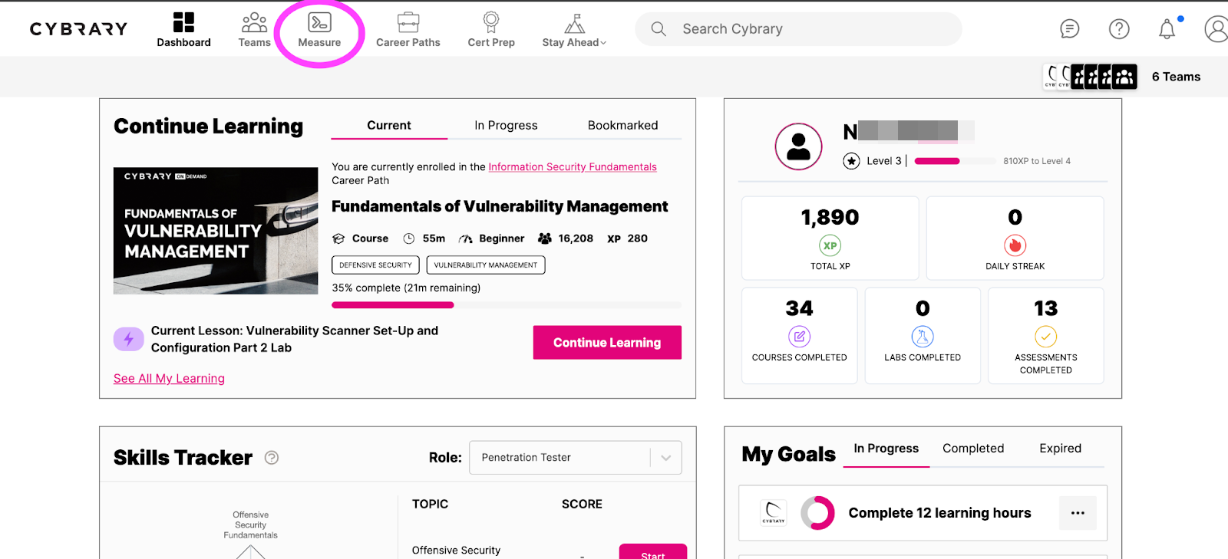The width and height of the screenshot is (1228, 559).
Task: Open the user account icon
Action: click(1216, 29)
